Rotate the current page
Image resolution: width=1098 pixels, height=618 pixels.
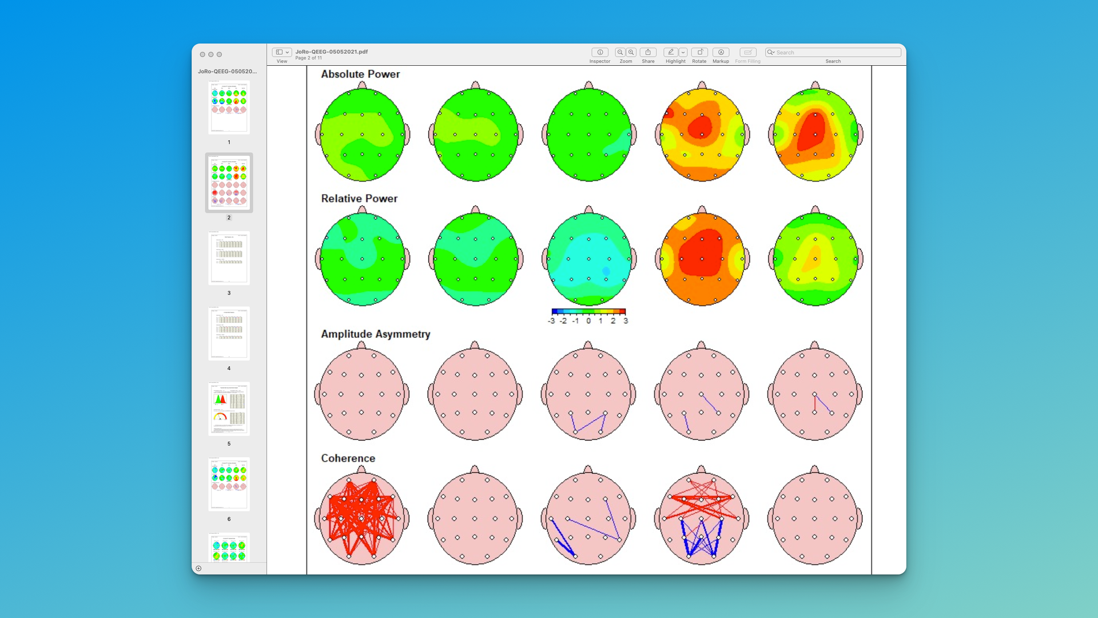pyautogui.click(x=699, y=52)
